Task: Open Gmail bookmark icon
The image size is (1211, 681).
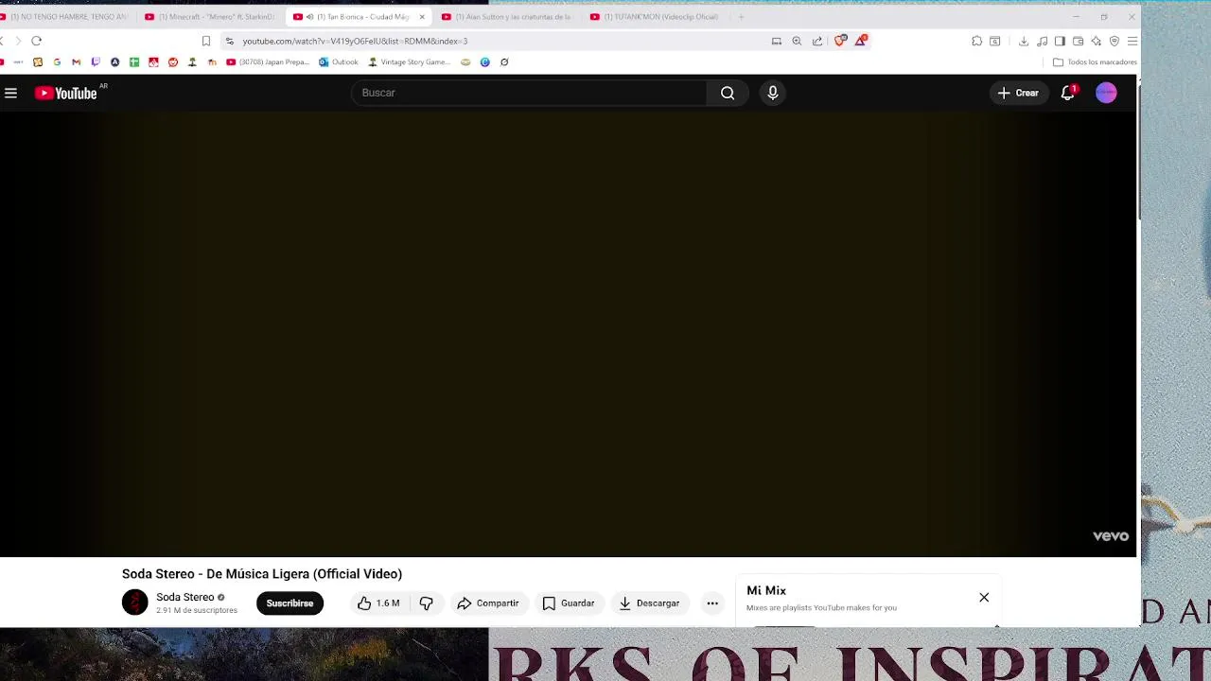Action: click(76, 62)
